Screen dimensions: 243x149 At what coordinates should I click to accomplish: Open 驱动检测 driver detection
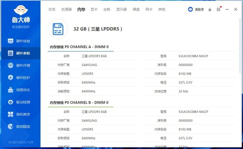point(20,102)
